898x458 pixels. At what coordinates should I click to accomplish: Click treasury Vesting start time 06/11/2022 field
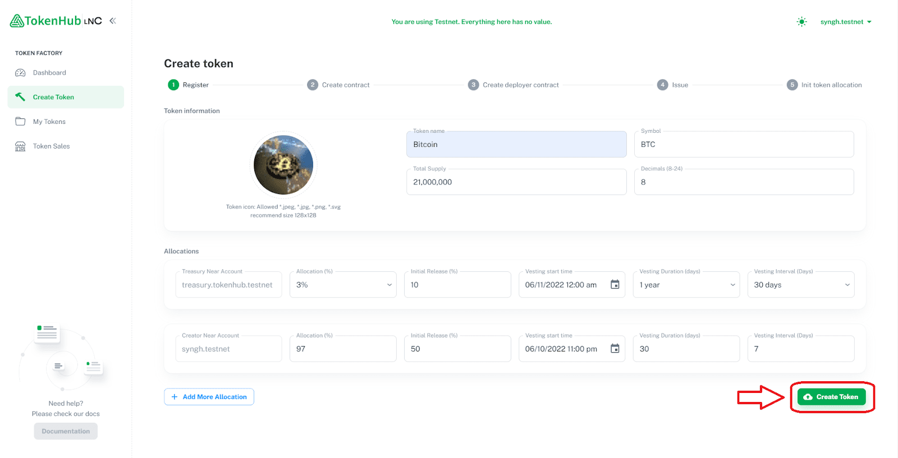pyautogui.click(x=572, y=285)
